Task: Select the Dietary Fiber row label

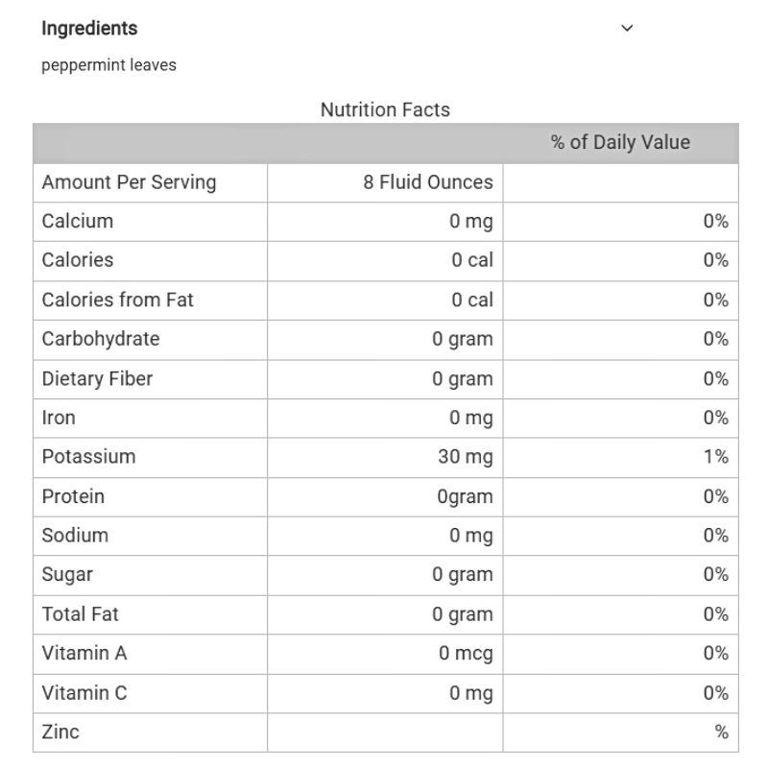Action: (97, 378)
